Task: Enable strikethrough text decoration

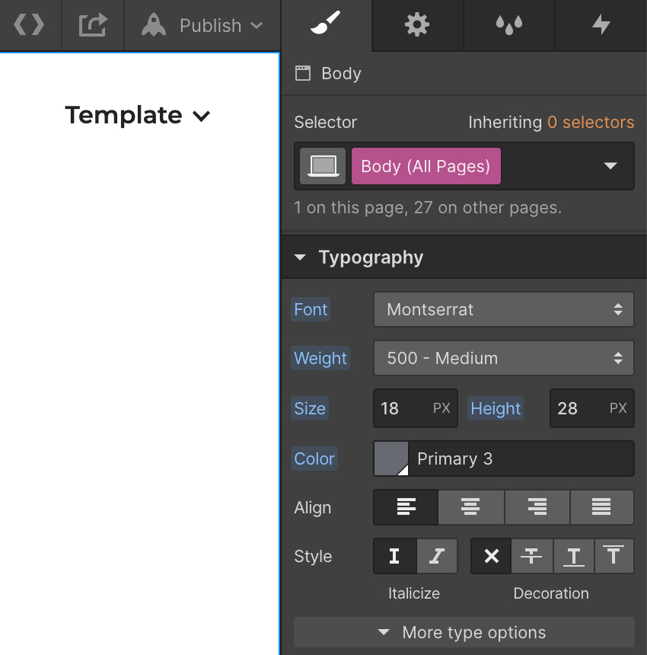Action: point(531,556)
